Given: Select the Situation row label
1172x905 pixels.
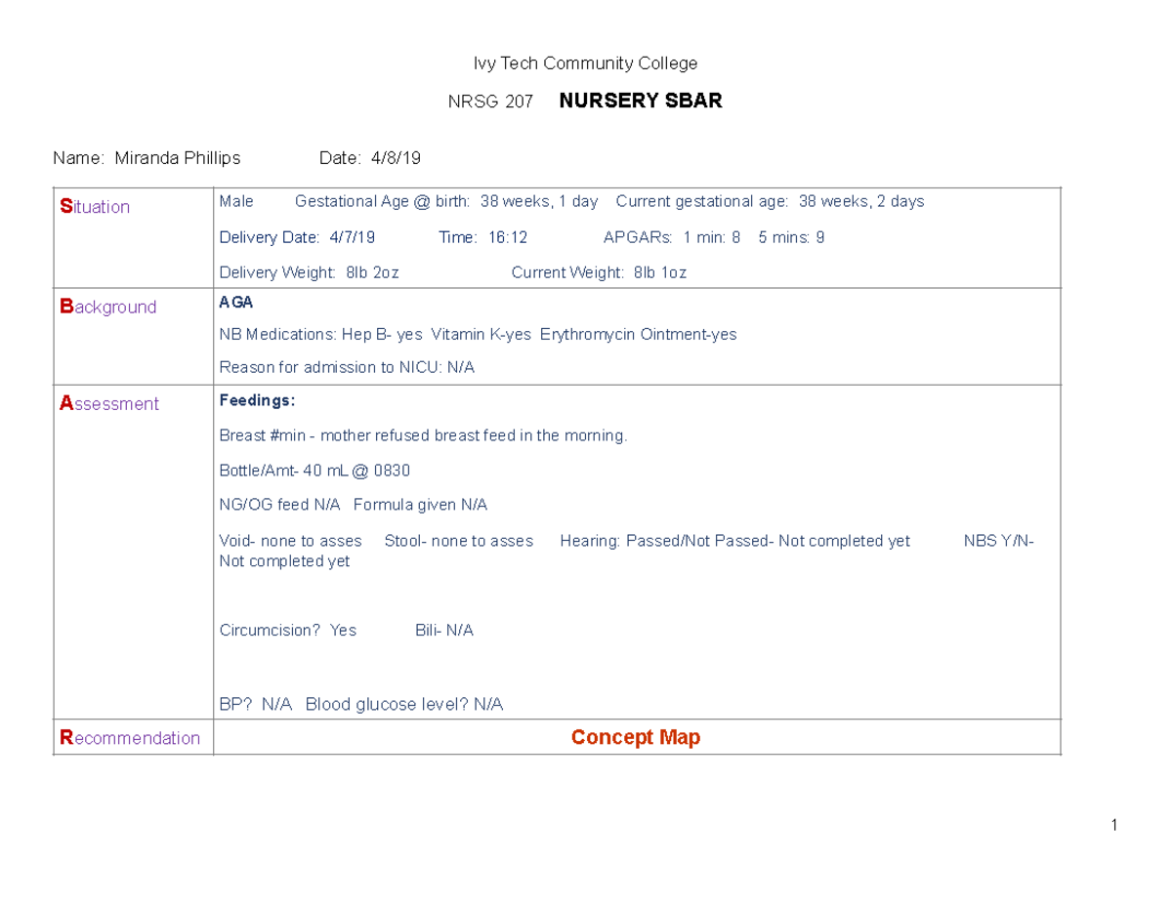Looking at the screenshot, I should (94, 207).
